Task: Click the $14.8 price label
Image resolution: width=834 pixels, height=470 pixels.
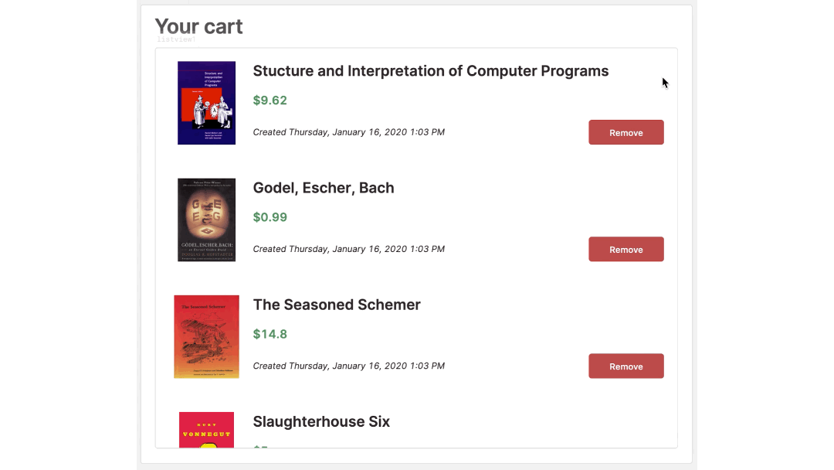Action: coord(270,334)
